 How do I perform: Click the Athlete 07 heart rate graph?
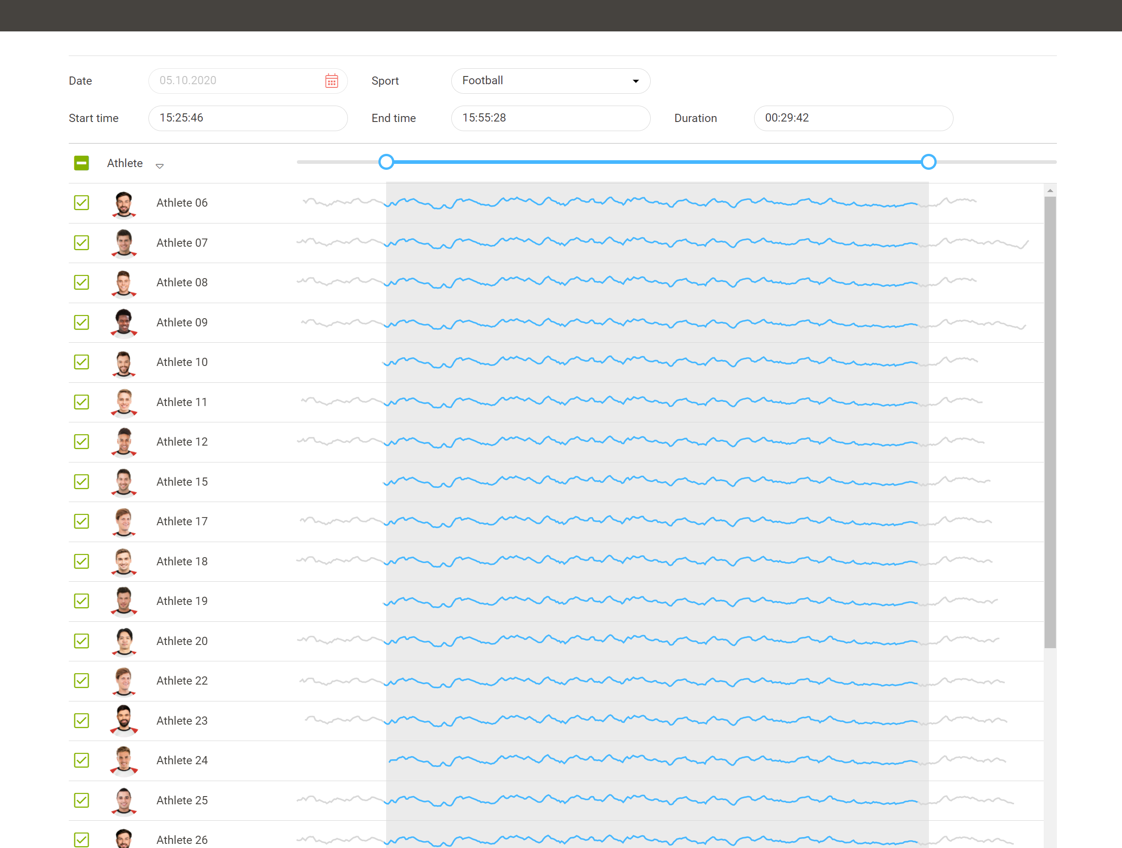click(x=663, y=243)
